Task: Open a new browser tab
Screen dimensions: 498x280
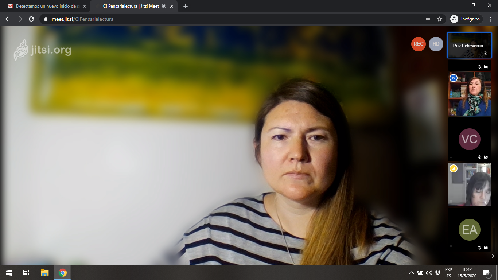Action: 186,6
